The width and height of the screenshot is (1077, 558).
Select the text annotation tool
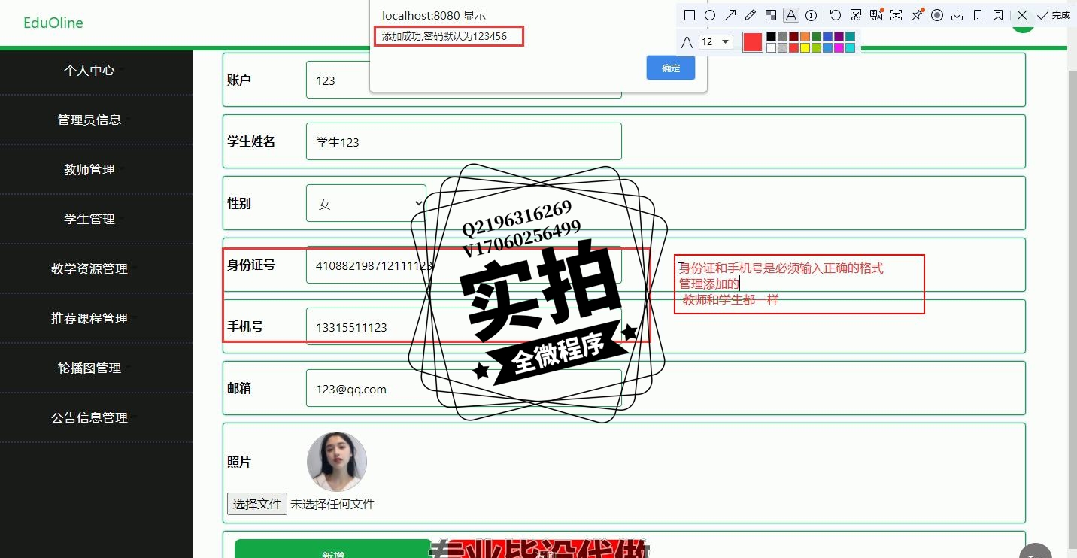coord(791,15)
